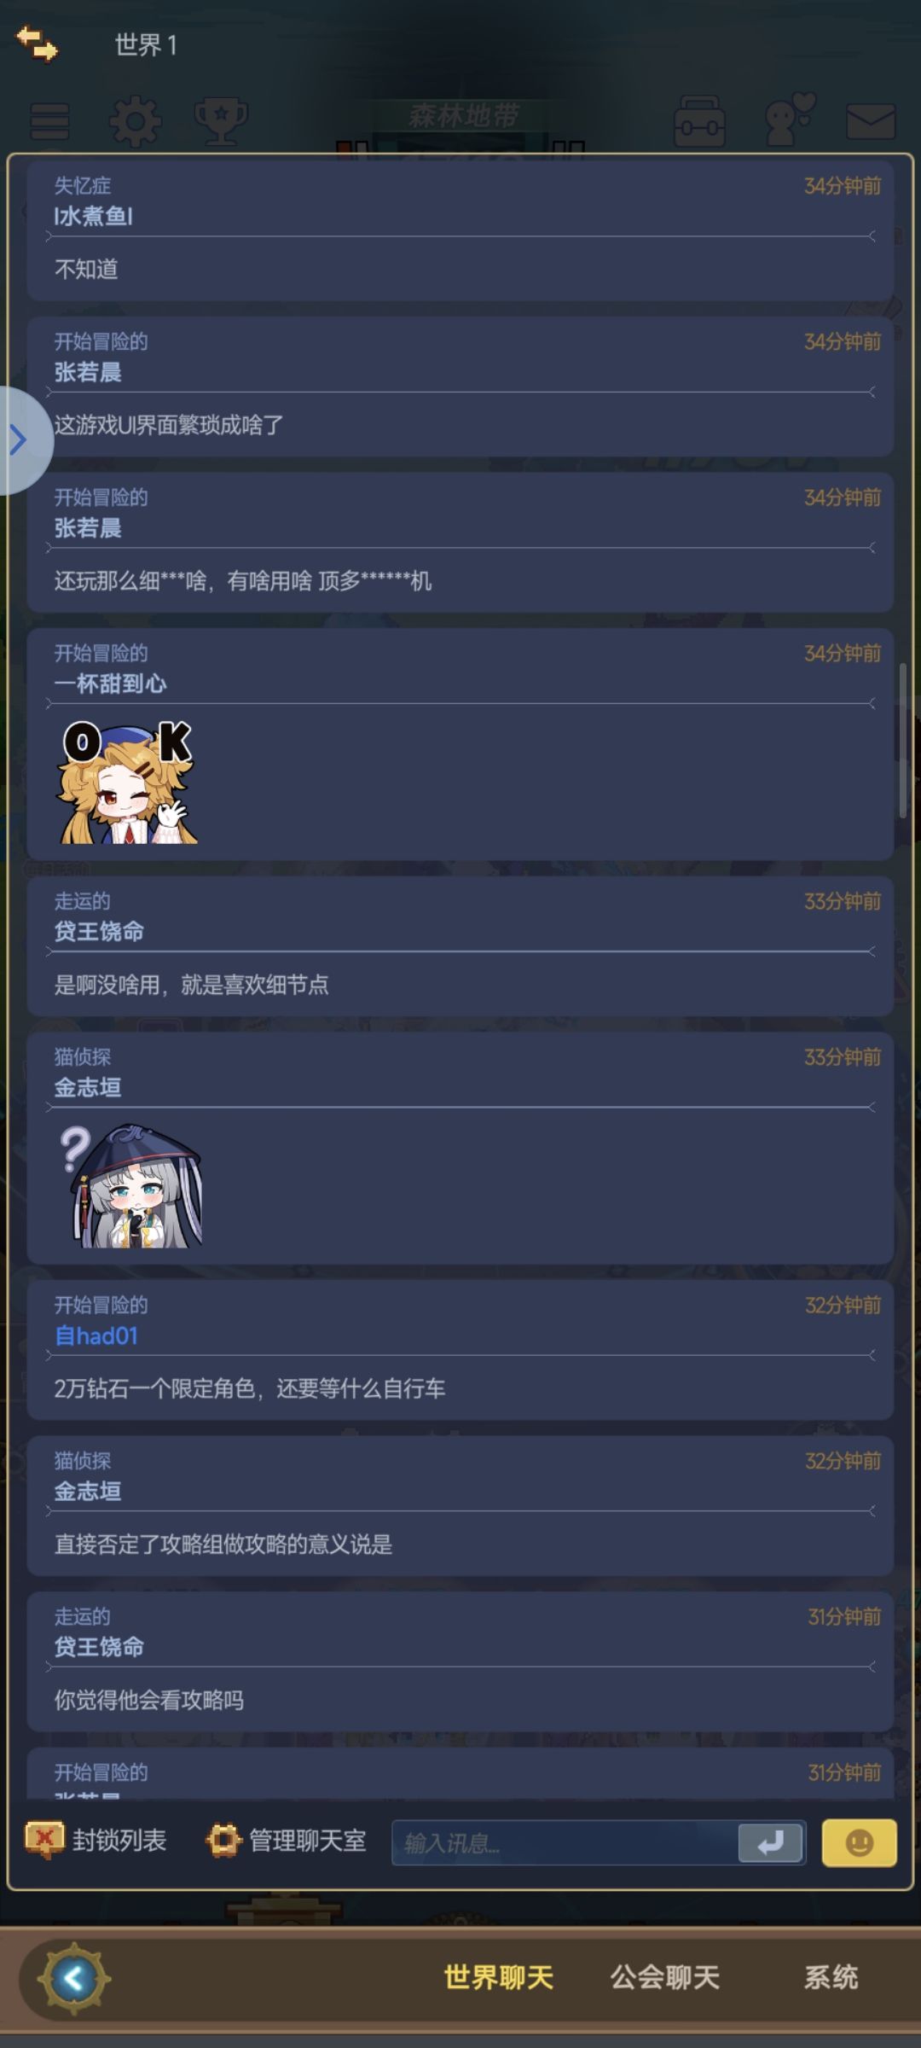Open the toolbox inventory icon
Screen dimensions: 921x2048
699,121
